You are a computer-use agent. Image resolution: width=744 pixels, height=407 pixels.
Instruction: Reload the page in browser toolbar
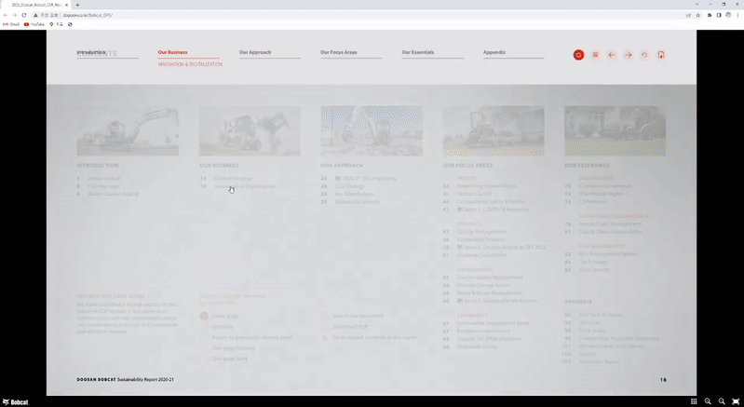[x=24, y=15]
